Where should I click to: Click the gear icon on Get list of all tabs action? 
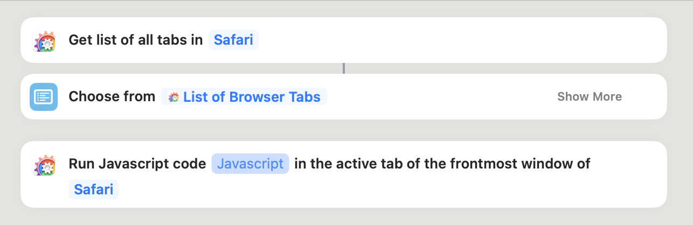click(44, 41)
